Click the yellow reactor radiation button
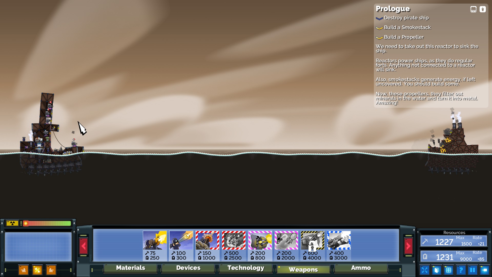 (12, 223)
